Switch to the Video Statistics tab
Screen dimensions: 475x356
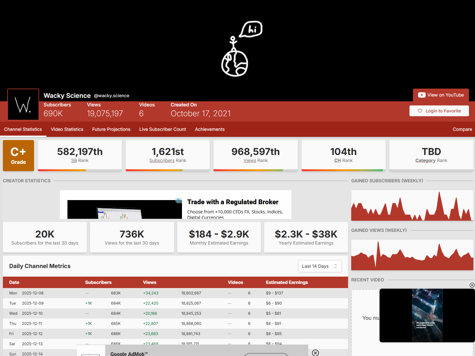67,129
